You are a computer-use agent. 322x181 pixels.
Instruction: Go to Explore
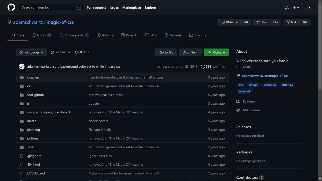click(x=150, y=8)
